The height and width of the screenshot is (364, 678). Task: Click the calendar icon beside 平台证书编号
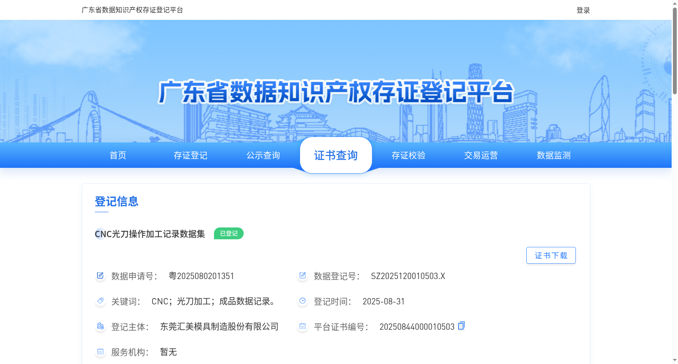tap(303, 326)
